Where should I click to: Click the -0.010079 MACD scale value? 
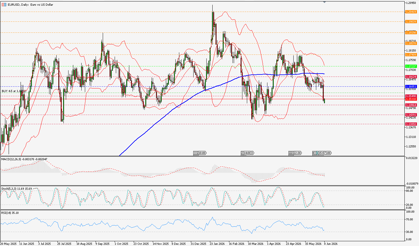point(412,183)
